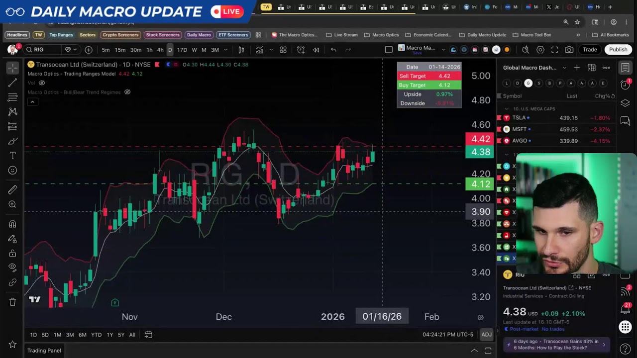Add symbol to compare with plus icon

tap(89, 50)
